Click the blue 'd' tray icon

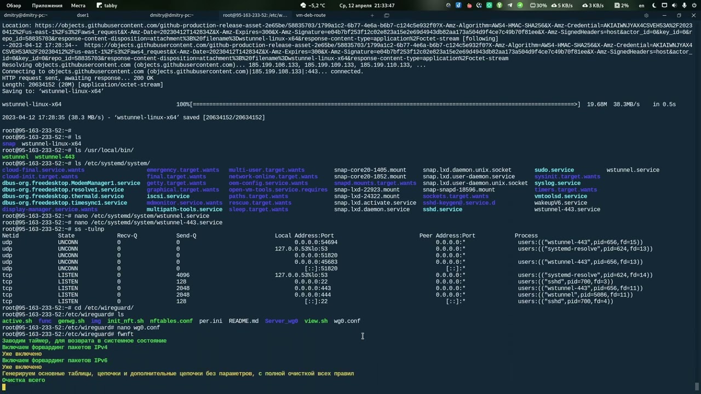coord(458,5)
